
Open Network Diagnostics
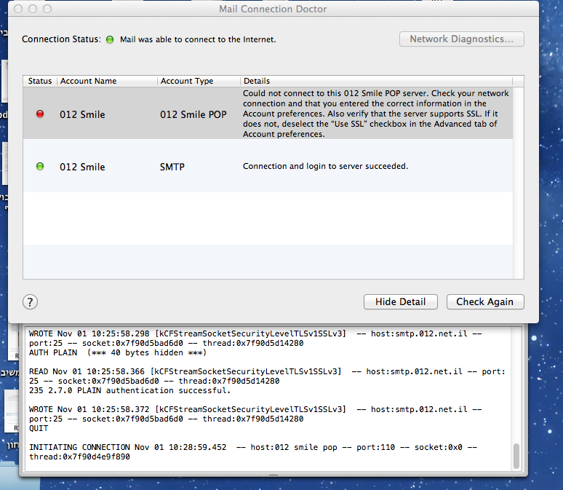click(461, 39)
